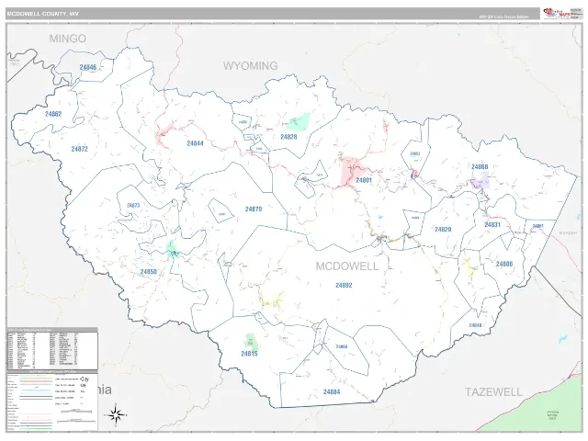Click the purple shaded city area below 24868
Image resolution: width=588 pixels, height=441 pixels.
click(481, 181)
